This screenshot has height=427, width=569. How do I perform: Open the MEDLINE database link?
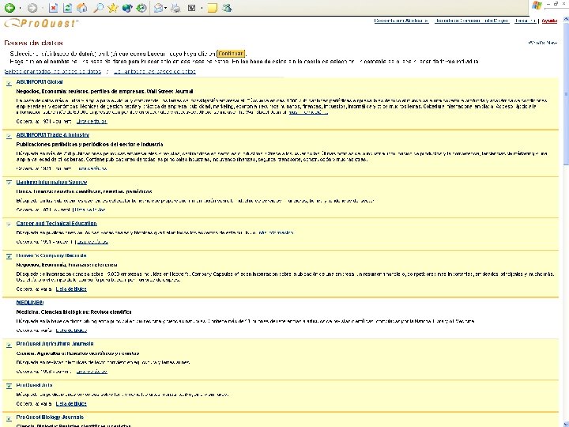click(30, 302)
